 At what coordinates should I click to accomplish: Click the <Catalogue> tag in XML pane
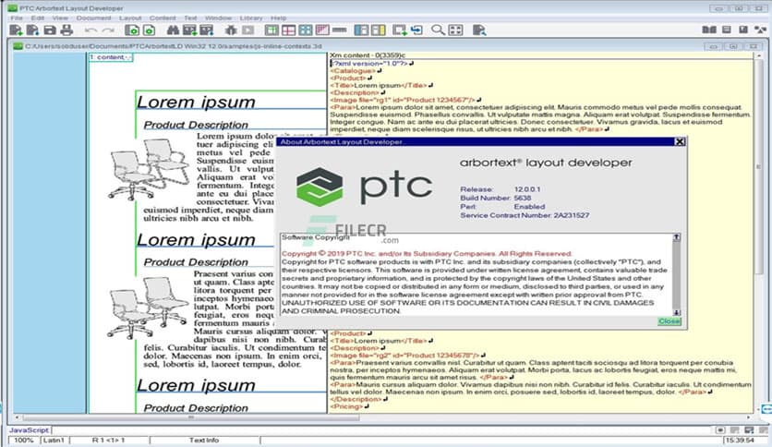pyautogui.click(x=353, y=71)
